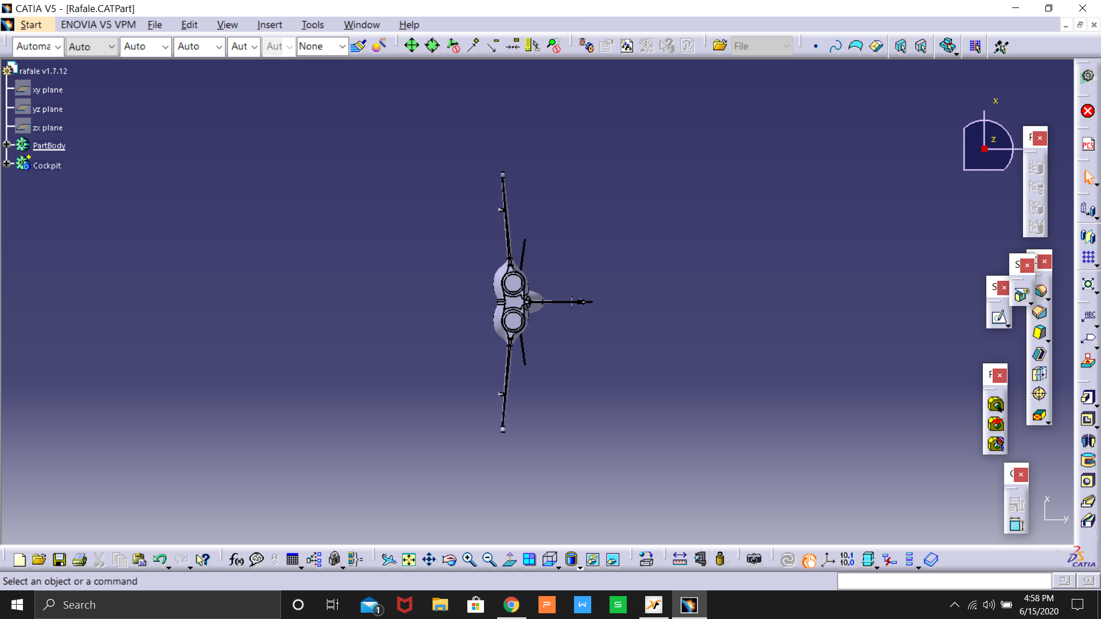The height and width of the screenshot is (619, 1101).
Task: Click the Fit All In icon
Action: [409, 559]
